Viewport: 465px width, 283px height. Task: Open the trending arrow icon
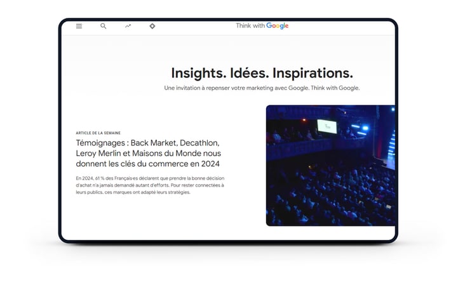click(x=128, y=26)
